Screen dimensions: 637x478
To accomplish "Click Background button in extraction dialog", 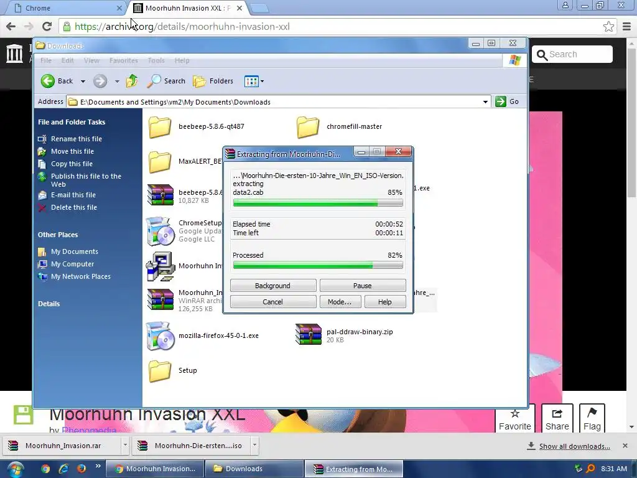I will click(273, 286).
